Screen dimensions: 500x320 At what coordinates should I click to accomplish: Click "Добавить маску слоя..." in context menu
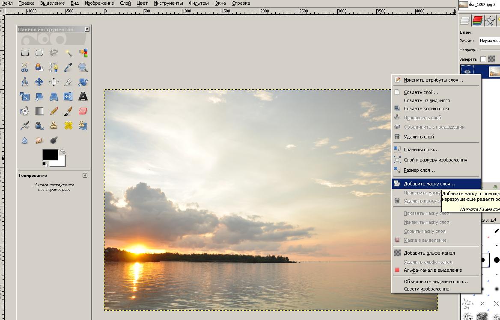click(429, 184)
